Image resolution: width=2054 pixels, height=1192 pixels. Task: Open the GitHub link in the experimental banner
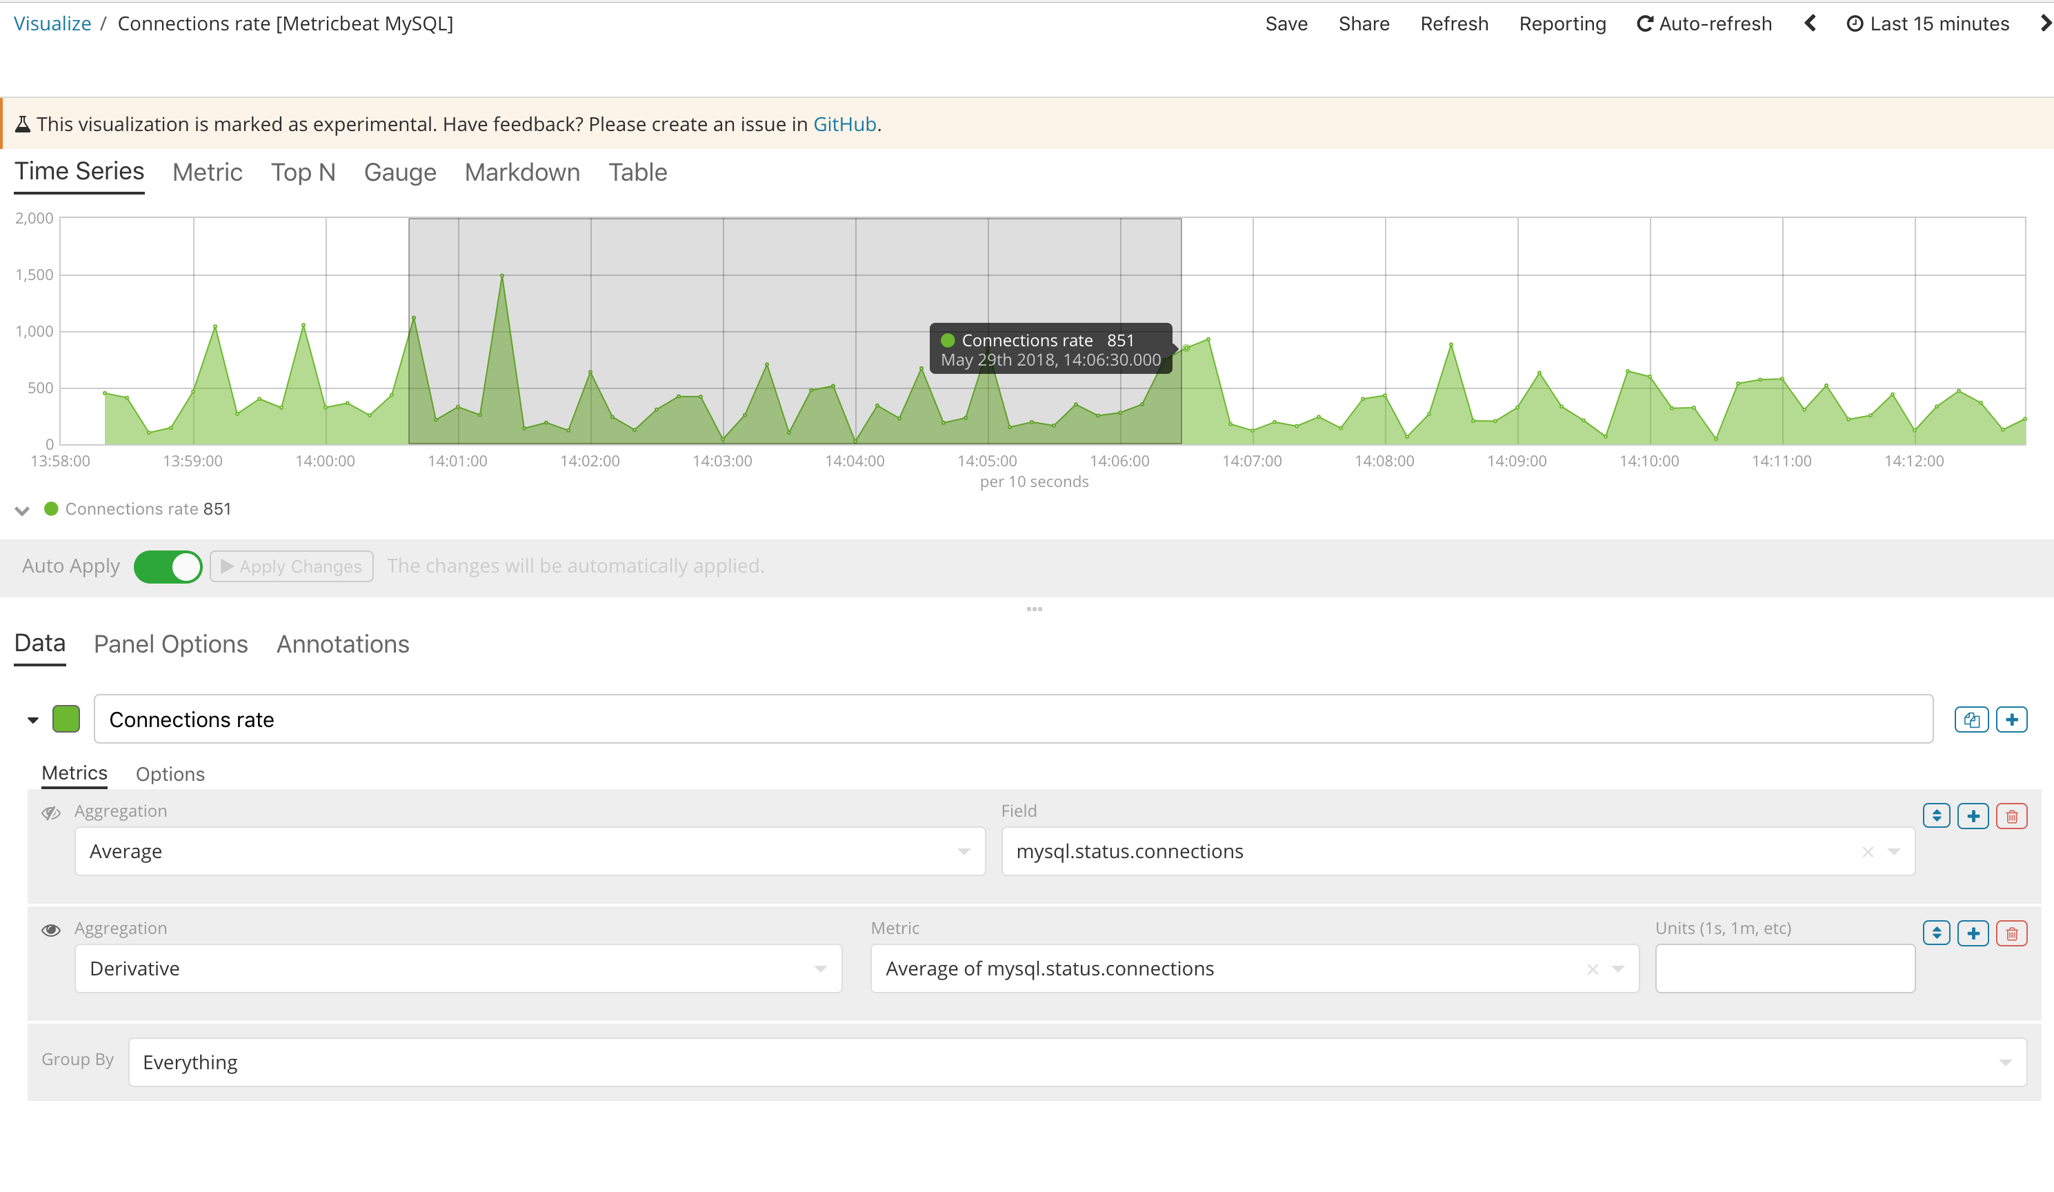[x=844, y=124]
